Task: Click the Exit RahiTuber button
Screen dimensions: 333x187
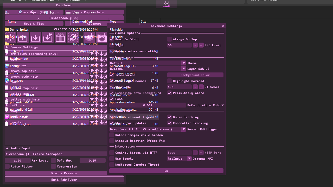Action: coord(64,180)
